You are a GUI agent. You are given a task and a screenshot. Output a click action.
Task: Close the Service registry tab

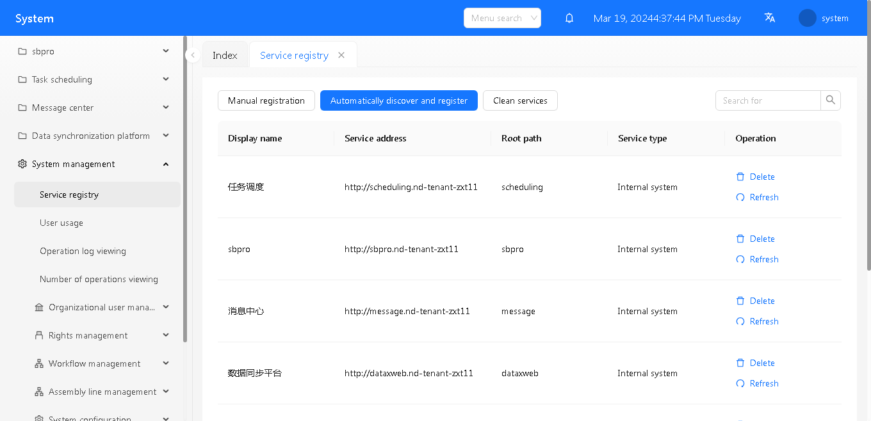341,55
